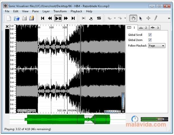Click the Undo arrow icon
The width and height of the screenshot is (174, 135).
point(110,18)
